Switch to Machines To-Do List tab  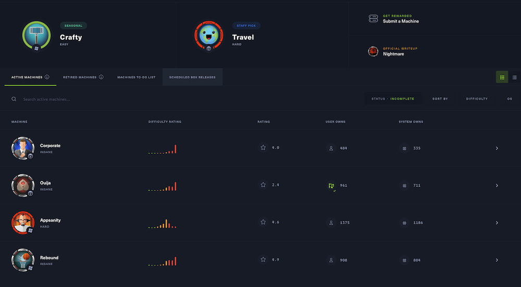(136, 77)
